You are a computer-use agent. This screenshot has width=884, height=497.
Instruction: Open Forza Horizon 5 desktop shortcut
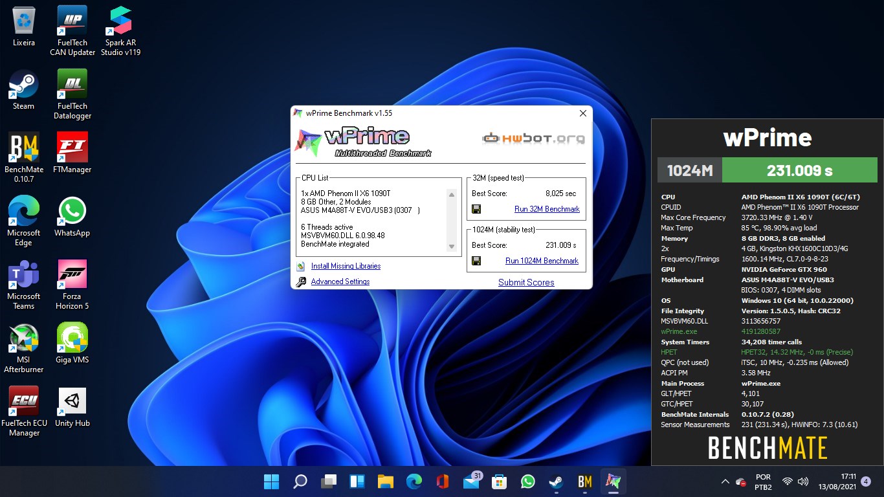[72, 285]
